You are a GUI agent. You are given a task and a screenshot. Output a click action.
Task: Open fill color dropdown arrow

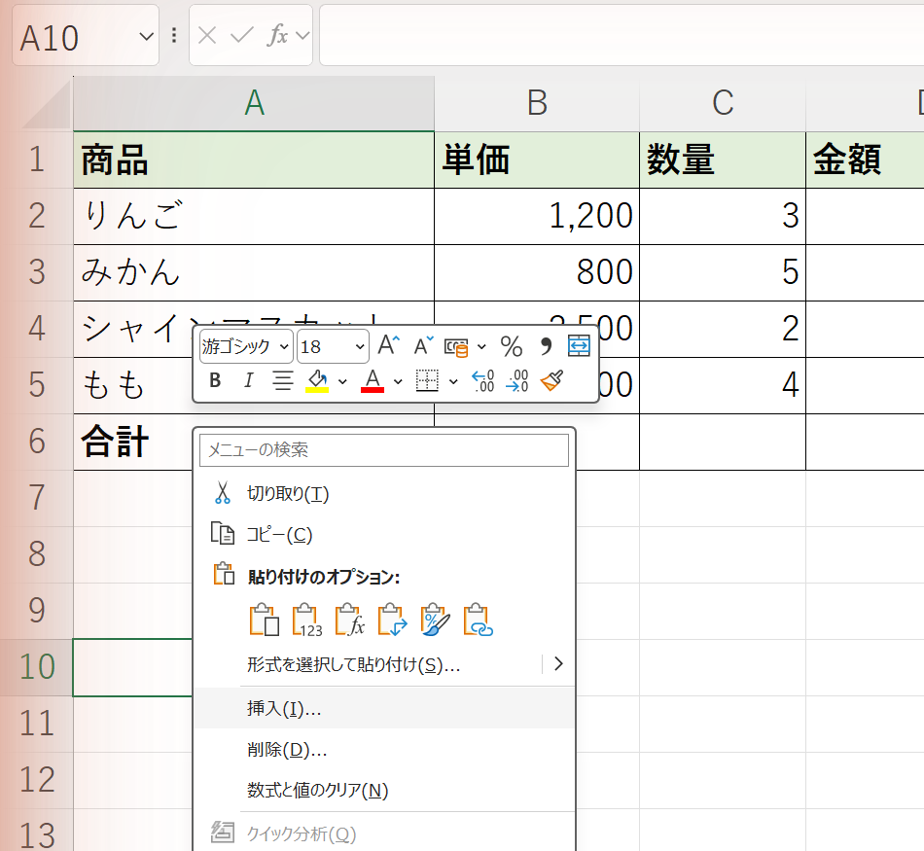pos(342,382)
